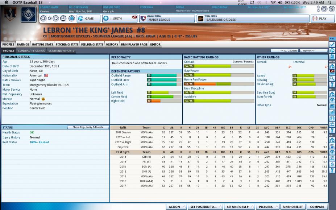The width and height of the screenshot is (336, 210).
Task: Click the book icon in right sidebar
Action: click(x=332, y=57)
